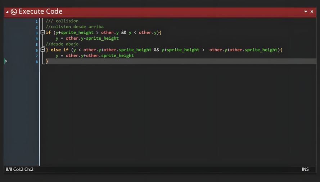
Task: Open the Execute Code header dropdown arrow
Action: coord(306,12)
